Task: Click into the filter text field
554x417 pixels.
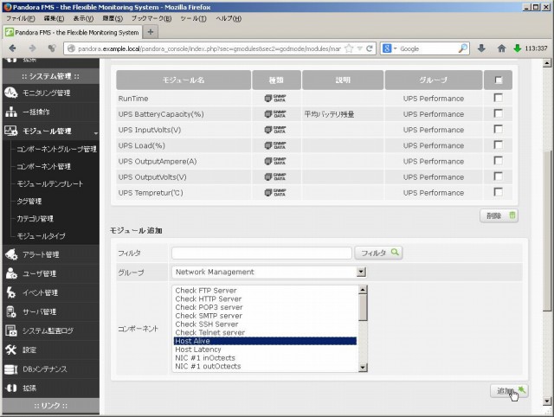Action: (261, 253)
